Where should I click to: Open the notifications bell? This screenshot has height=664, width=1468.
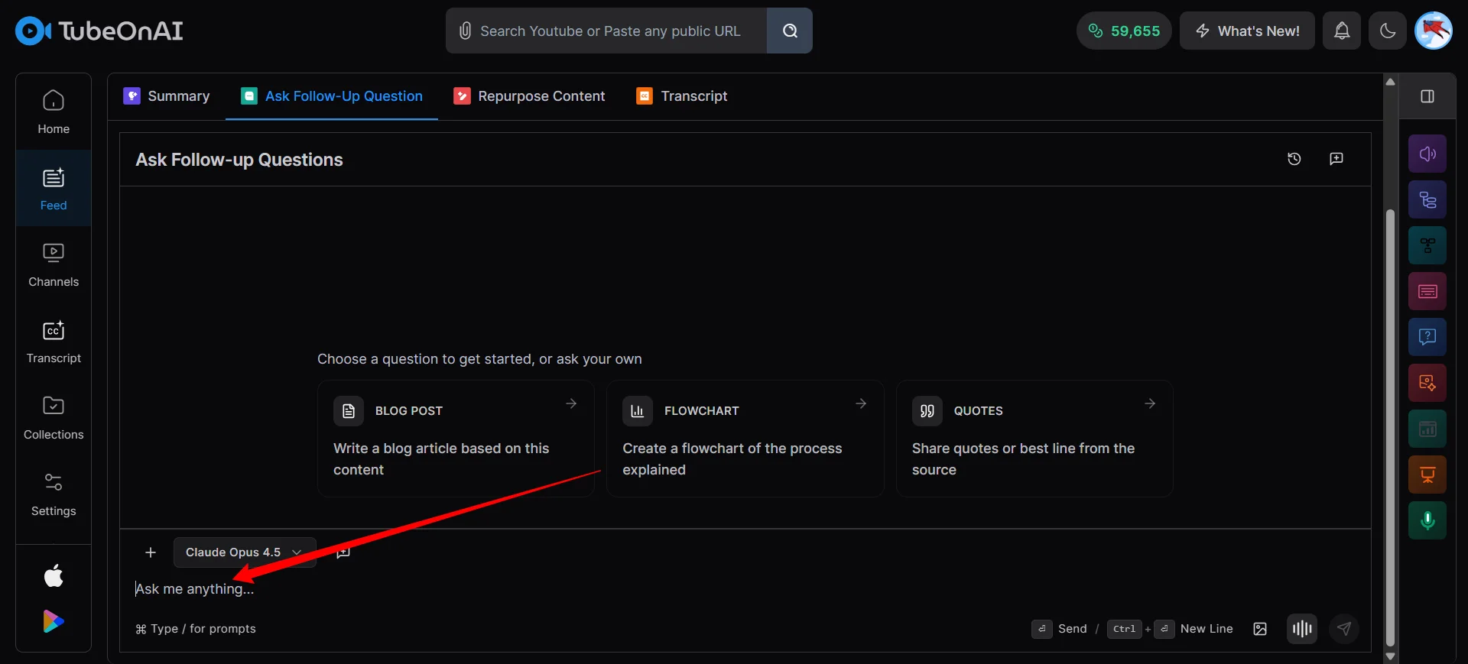tap(1342, 31)
